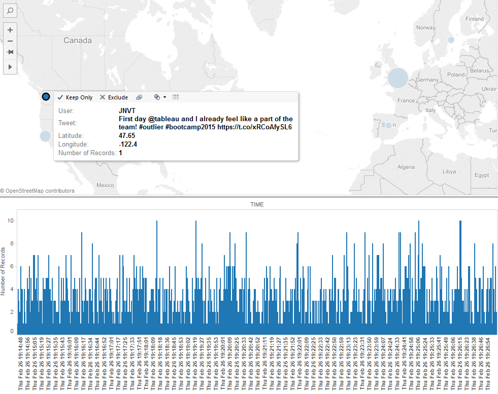Screen dimensions: 498x394
Task: Open the OpenStreetMap contributors link
Action: [x=38, y=191]
